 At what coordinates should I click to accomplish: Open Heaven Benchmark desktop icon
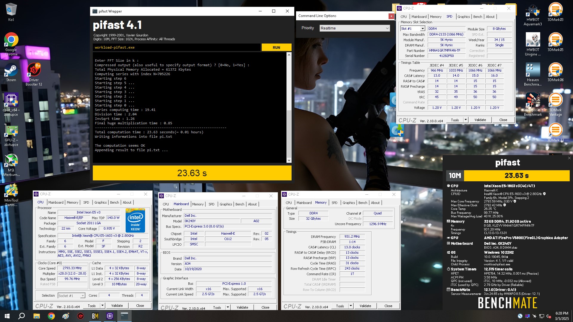click(x=533, y=75)
